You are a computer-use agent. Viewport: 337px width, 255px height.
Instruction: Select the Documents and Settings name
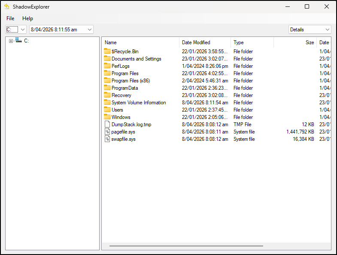136,59
